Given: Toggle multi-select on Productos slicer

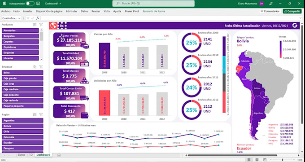Looking at the screenshot, I should [x=35, y=25].
